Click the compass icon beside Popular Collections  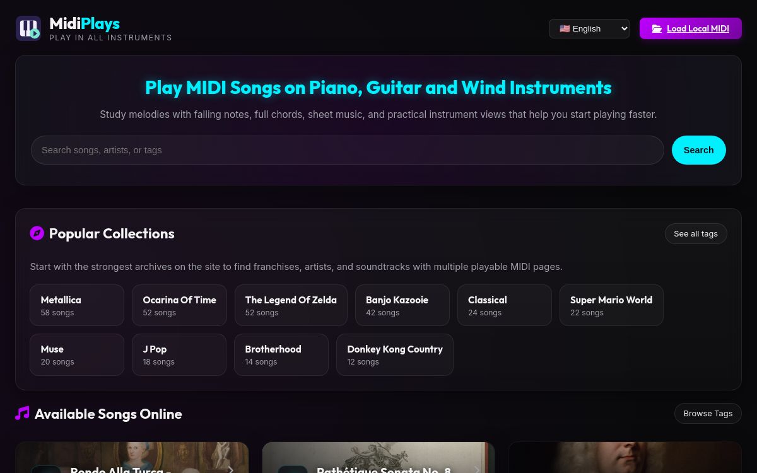[37, 233]
